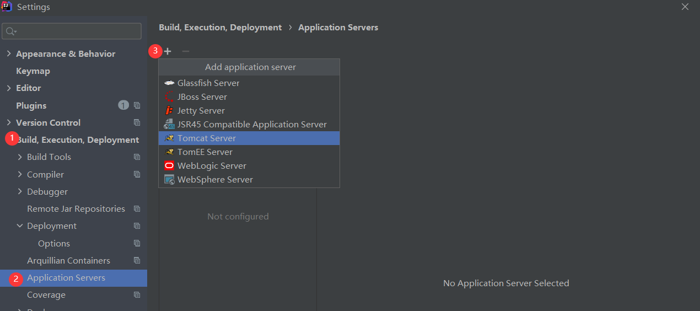Click the WebLogic Server icon
Viewport: 700px width, 311px height.
click(x=169, y=166)
